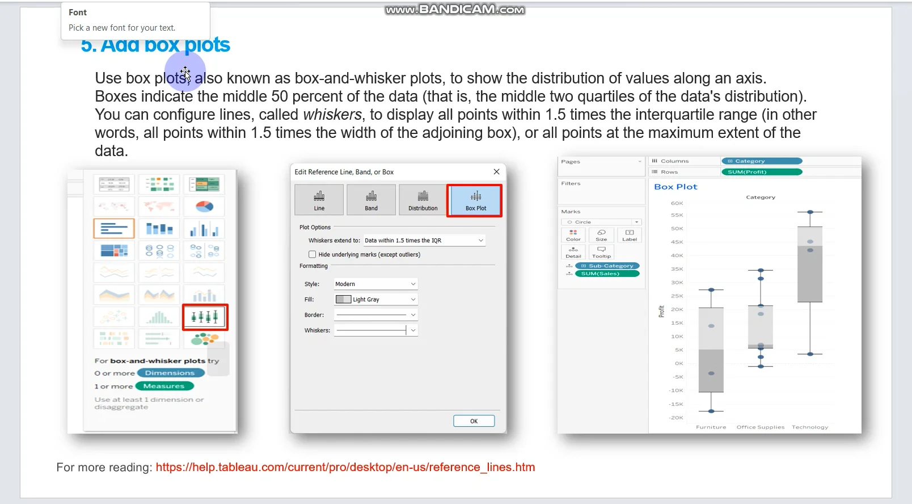Open the Tooltip marks card button
Viewport: 912px width, 504px height.
tap(601, 252)
